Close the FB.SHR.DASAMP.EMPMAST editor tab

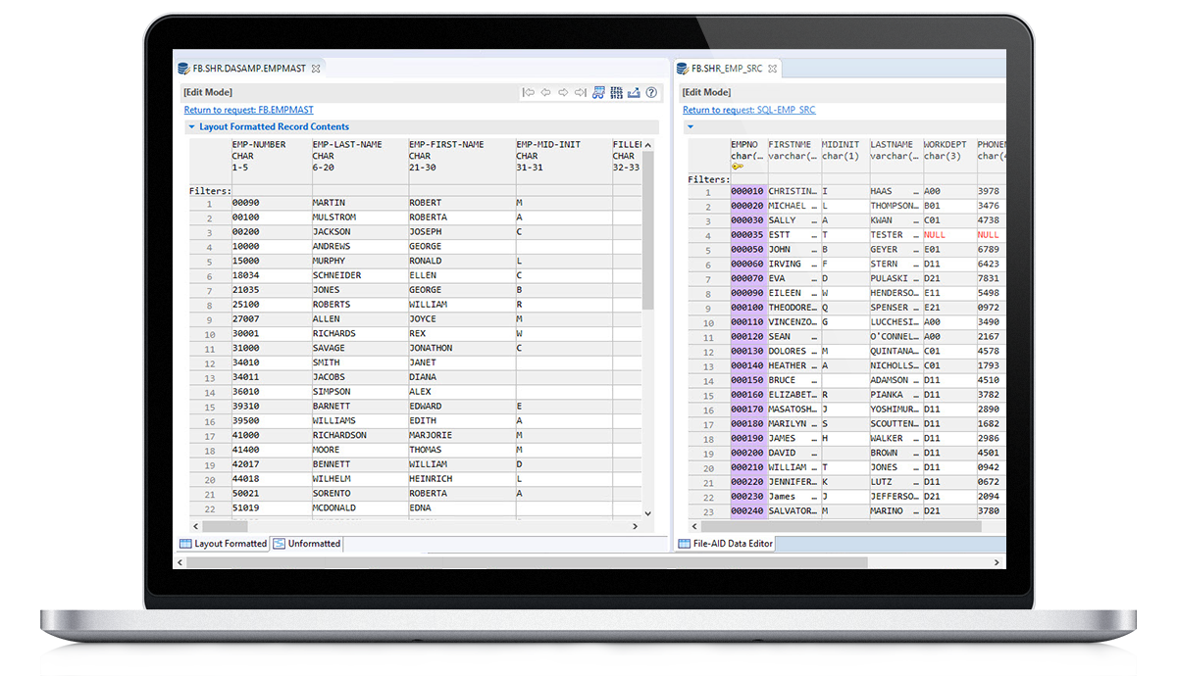coord(315,69)
